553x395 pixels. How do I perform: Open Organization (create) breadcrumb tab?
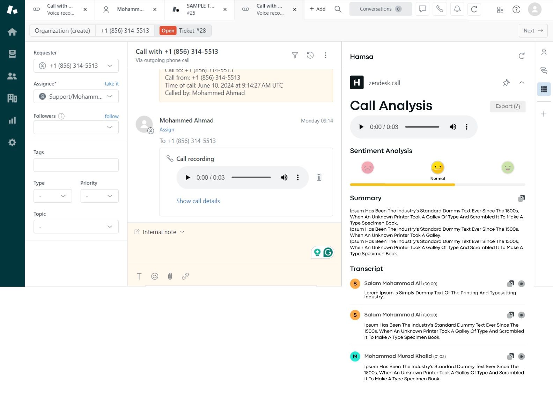[62, 31]
